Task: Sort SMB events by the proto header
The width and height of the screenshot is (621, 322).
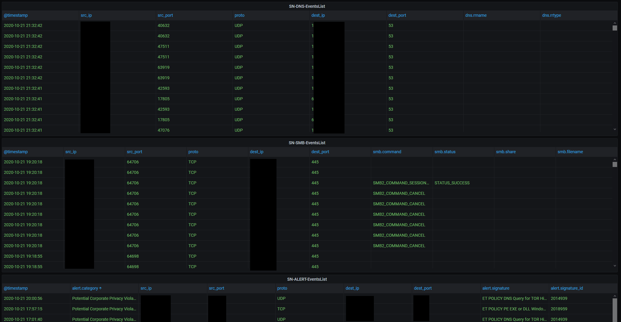Action: (193, 152)
